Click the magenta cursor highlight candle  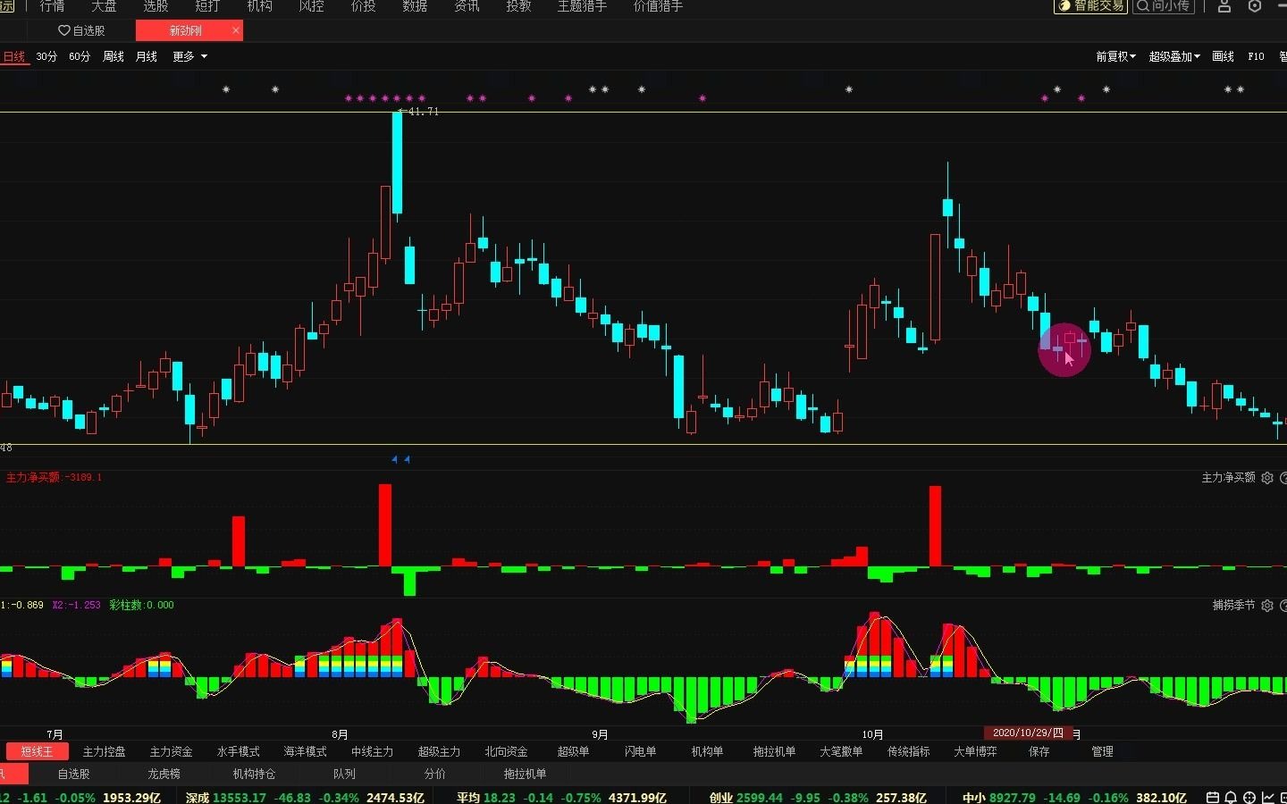[x=1064, y=349]
